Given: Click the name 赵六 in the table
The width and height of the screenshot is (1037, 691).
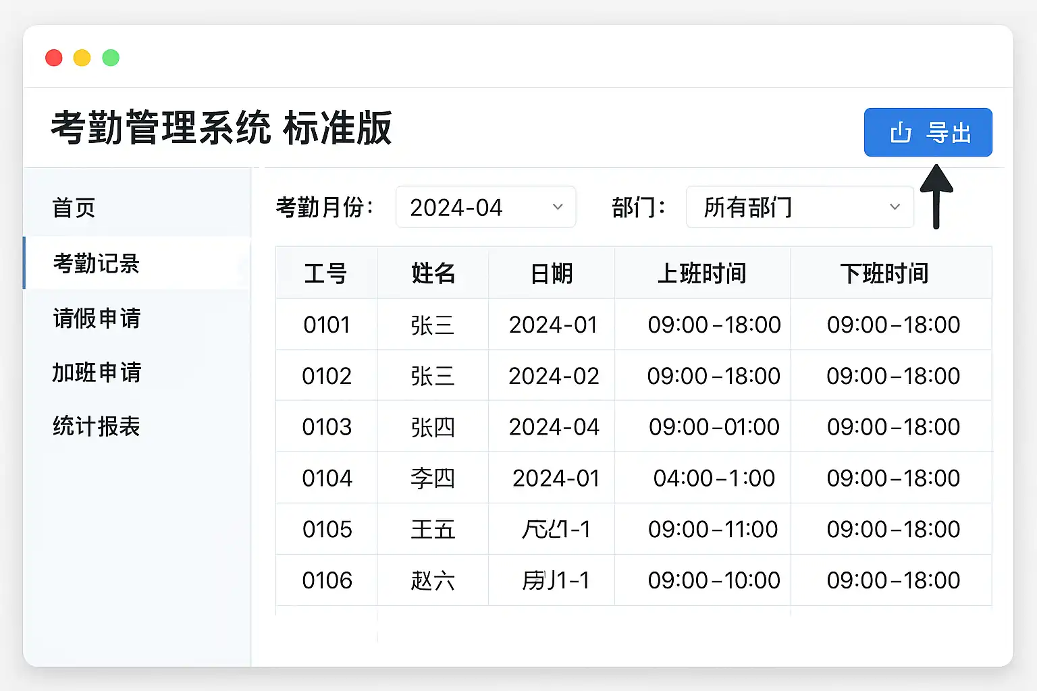Looking at the screenshot, I should (x=433, y=580).
